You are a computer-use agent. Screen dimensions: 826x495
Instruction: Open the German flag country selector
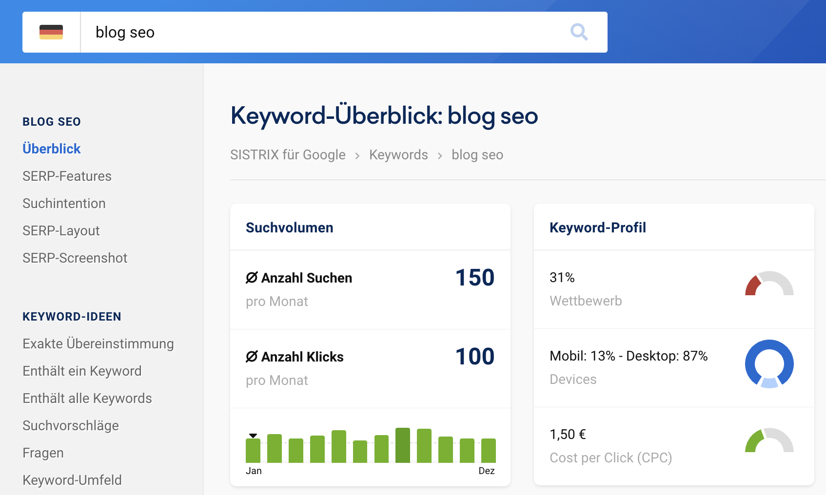point(51,32)
